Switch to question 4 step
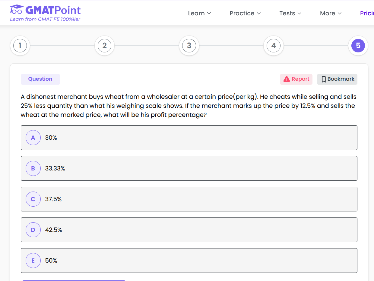Screen dimensions: 374x281 pyautogui.click(x=274, y=45)
